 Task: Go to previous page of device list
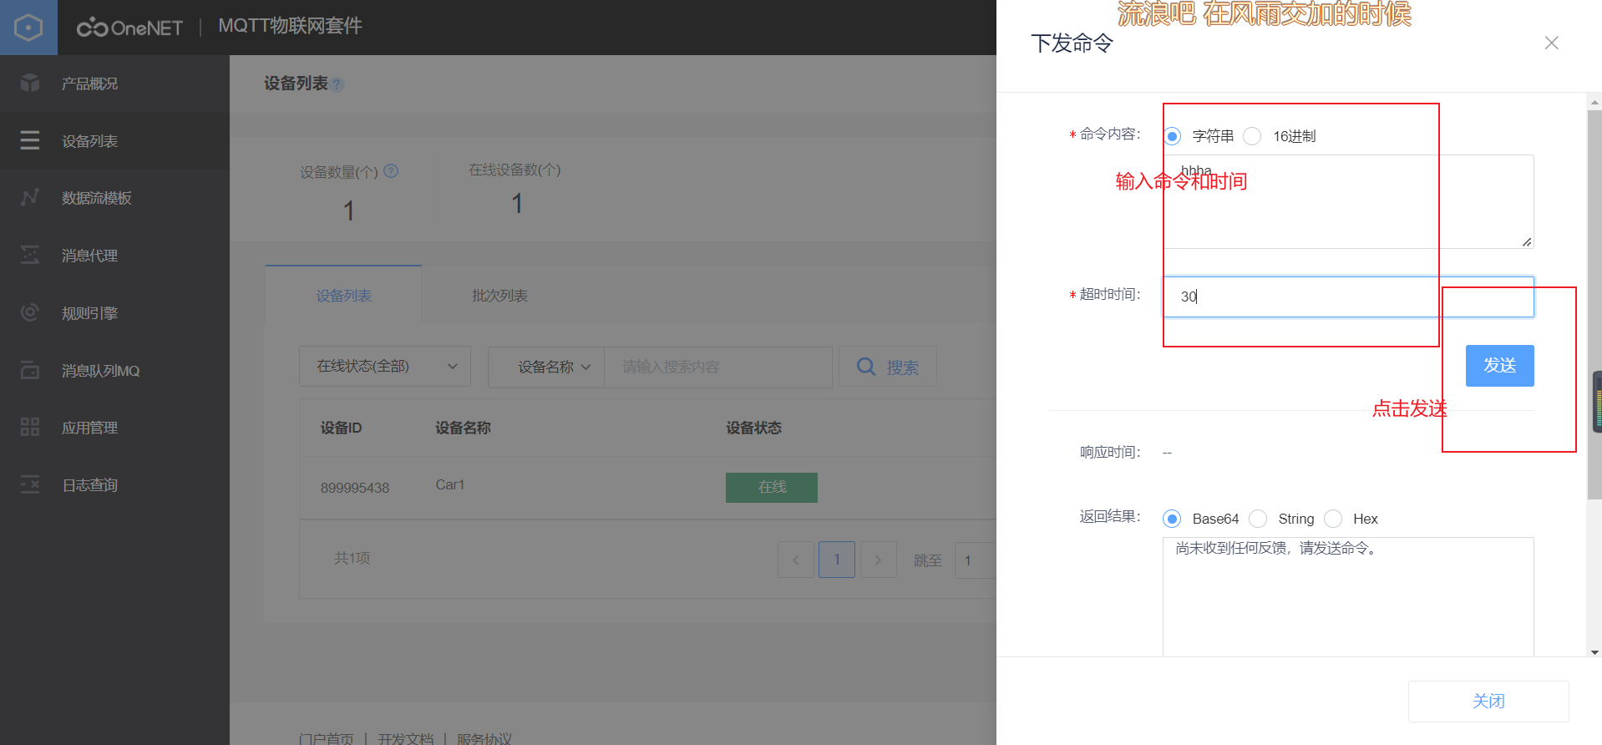click(796, 560)
